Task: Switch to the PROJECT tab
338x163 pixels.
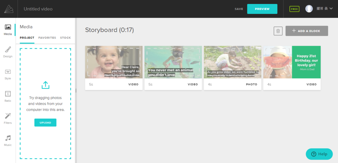Action: 27,38
